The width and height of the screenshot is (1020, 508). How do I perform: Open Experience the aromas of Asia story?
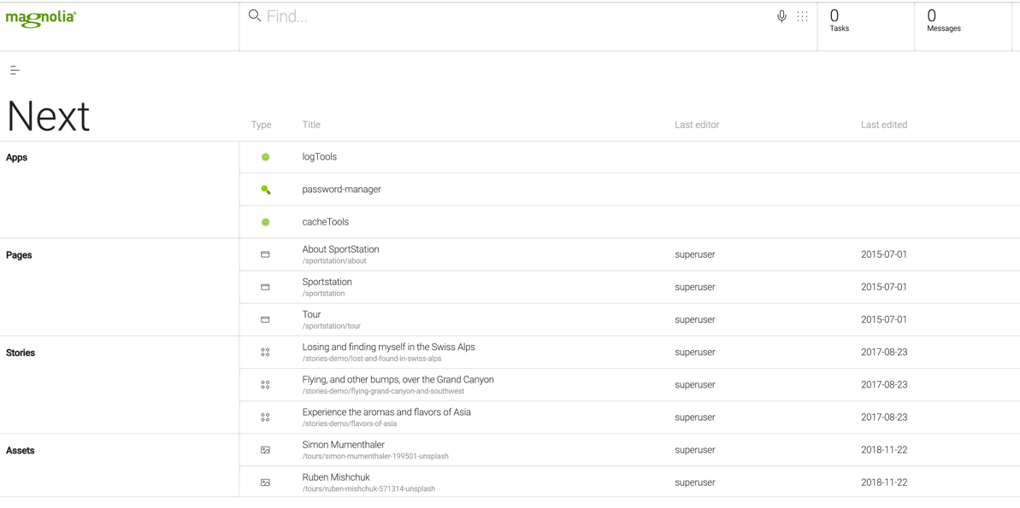(386, 412)
